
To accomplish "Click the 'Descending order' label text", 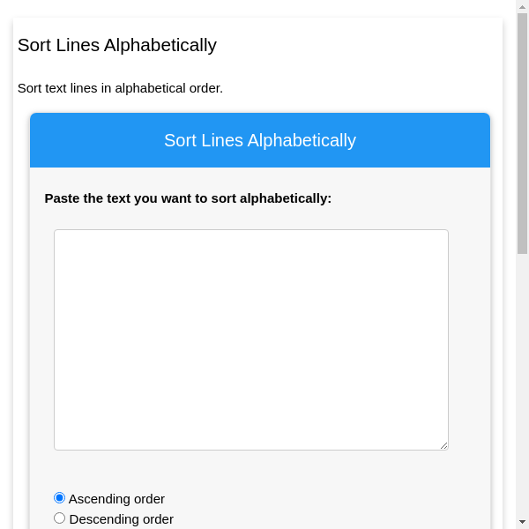I will click(x=121, y=519).
